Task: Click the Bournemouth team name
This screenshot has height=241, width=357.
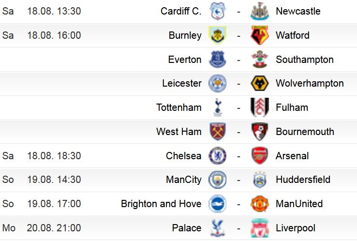Action: coord(305,132)
